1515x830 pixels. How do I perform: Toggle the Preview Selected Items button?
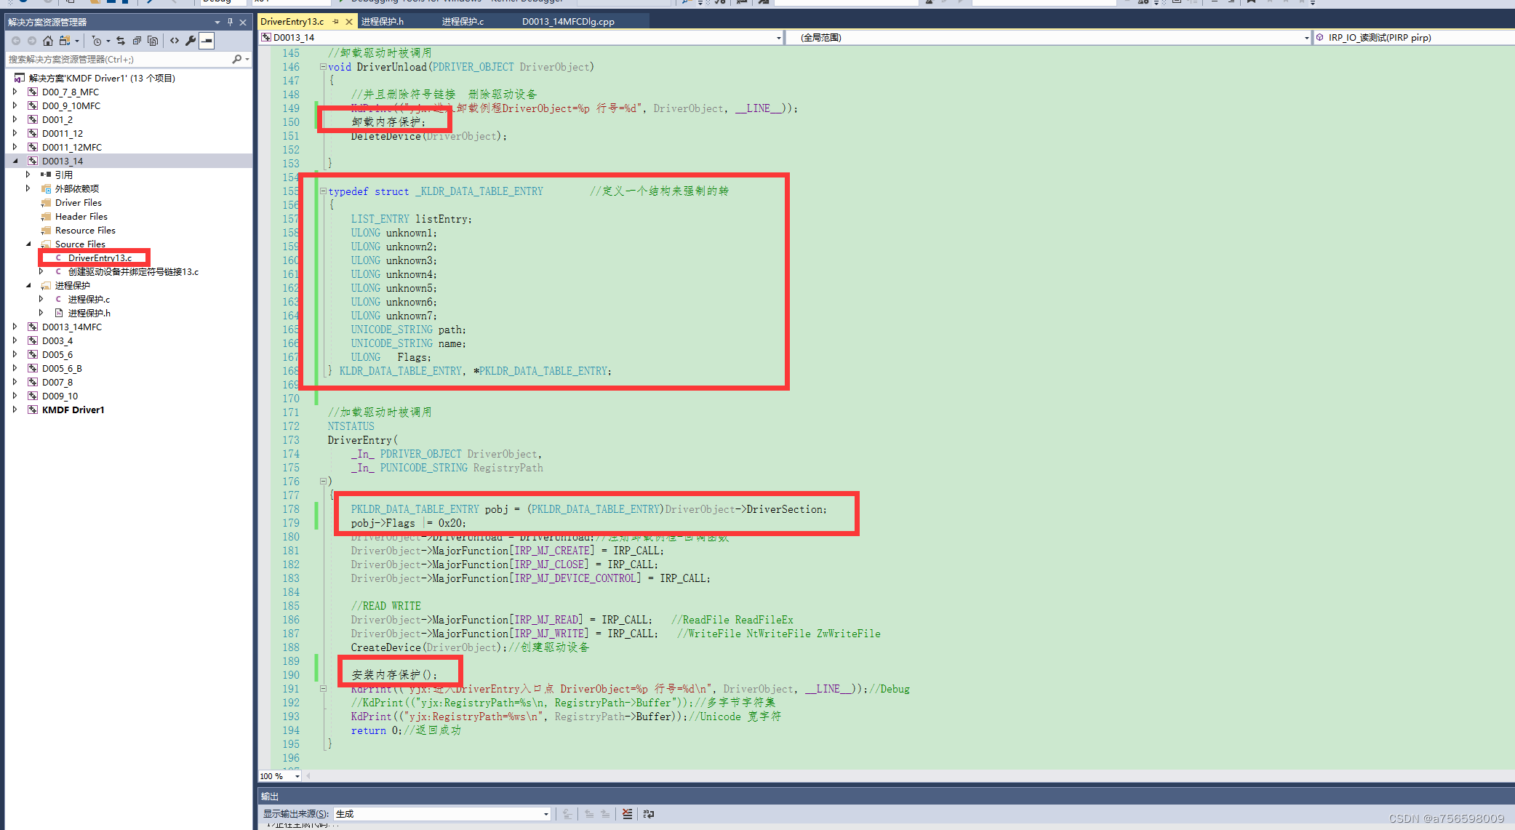click(207, 41)
